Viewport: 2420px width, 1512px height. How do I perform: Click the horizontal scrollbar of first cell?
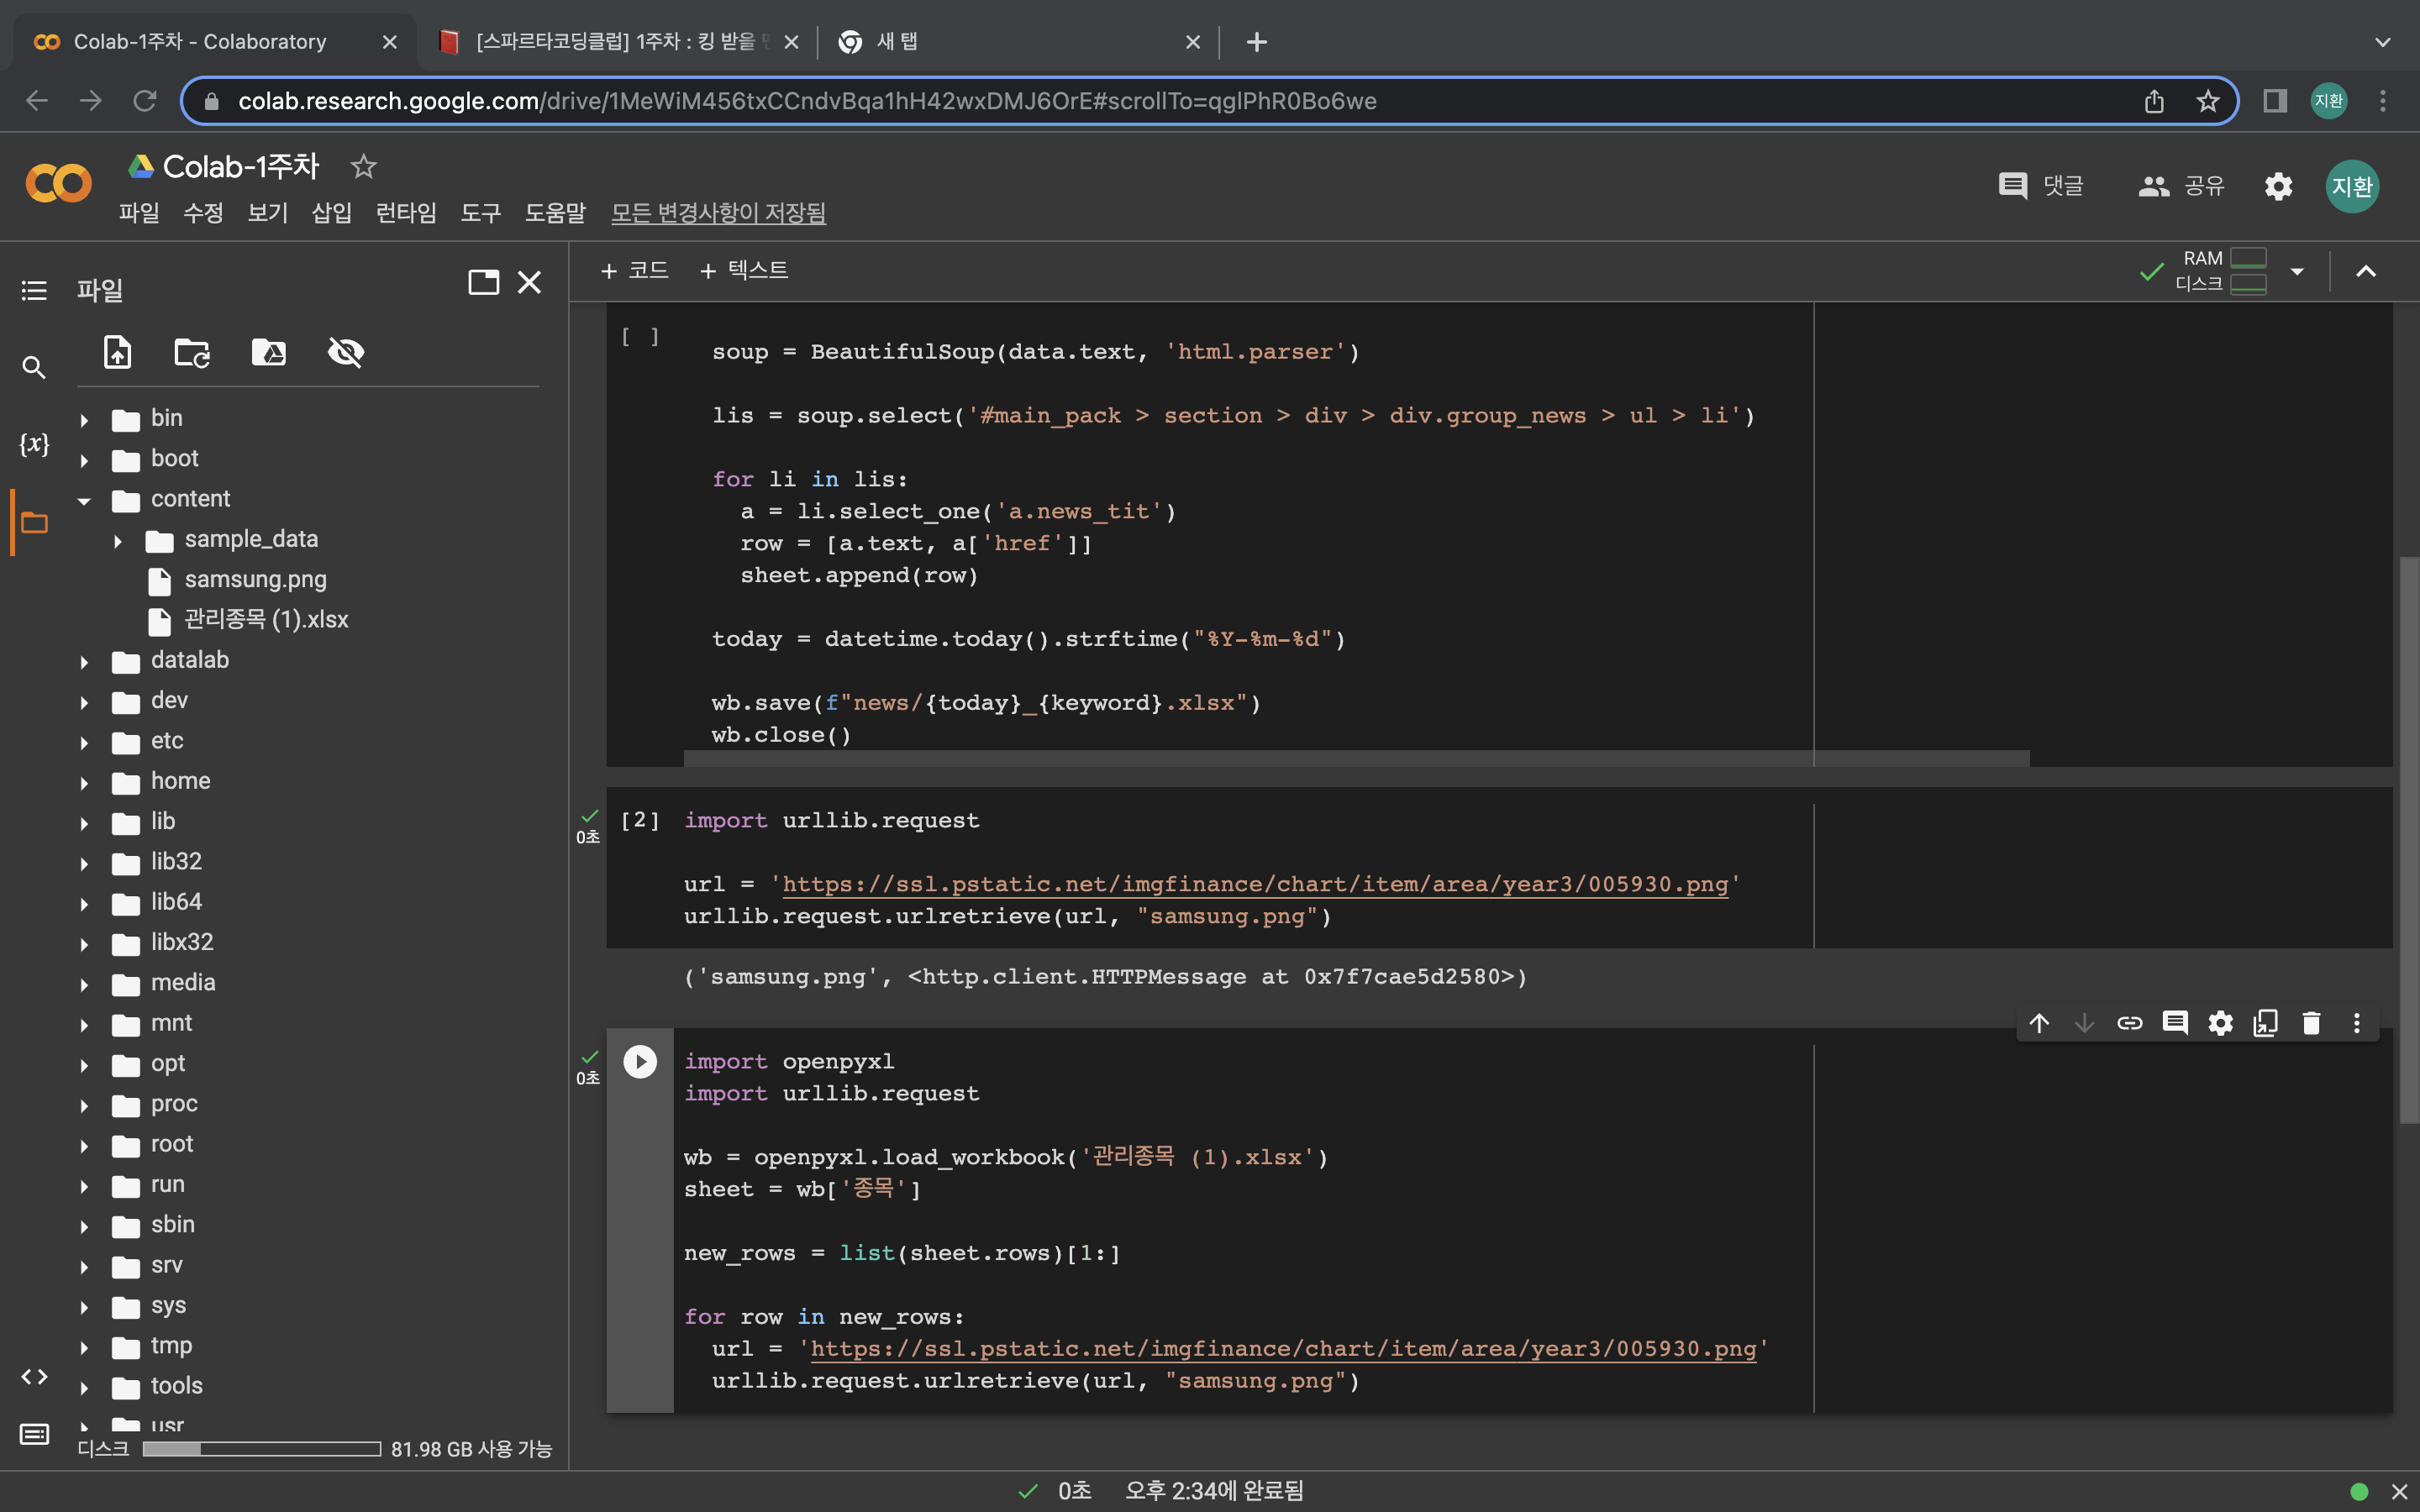coord(1356,759)
